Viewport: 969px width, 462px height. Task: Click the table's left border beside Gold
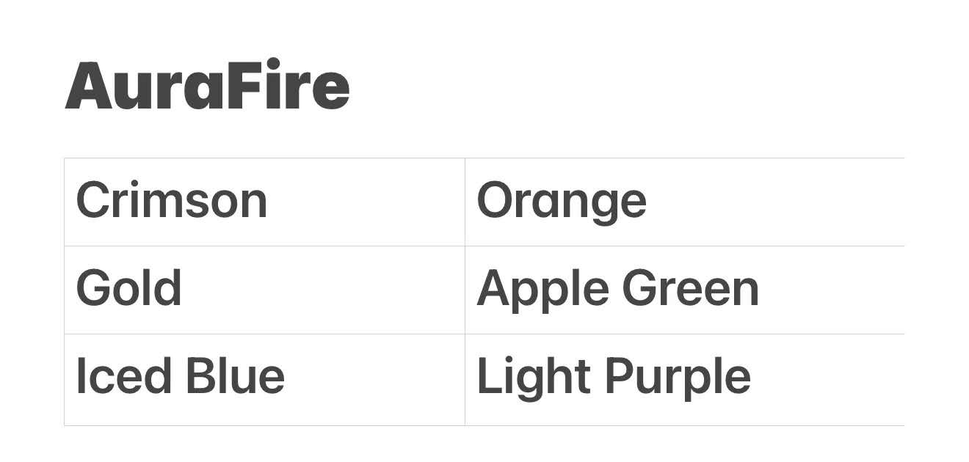coord(65,290)
